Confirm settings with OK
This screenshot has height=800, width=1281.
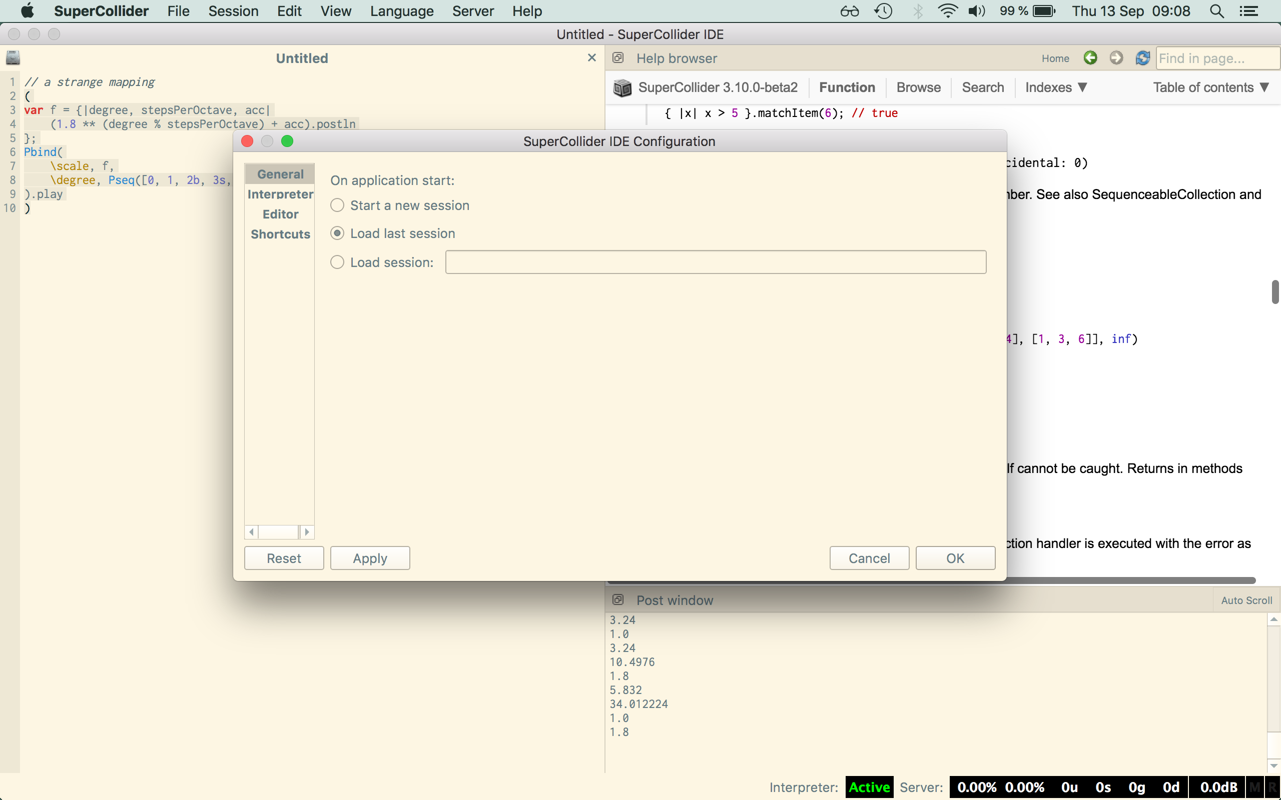pyautogui.click(x=955, y=557)
